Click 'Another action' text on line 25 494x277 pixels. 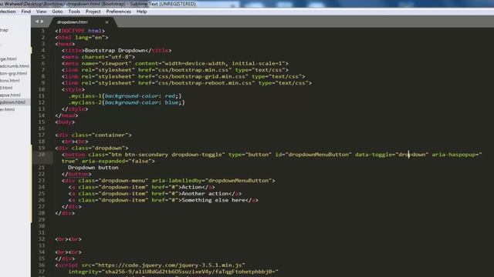click(205, 194)
